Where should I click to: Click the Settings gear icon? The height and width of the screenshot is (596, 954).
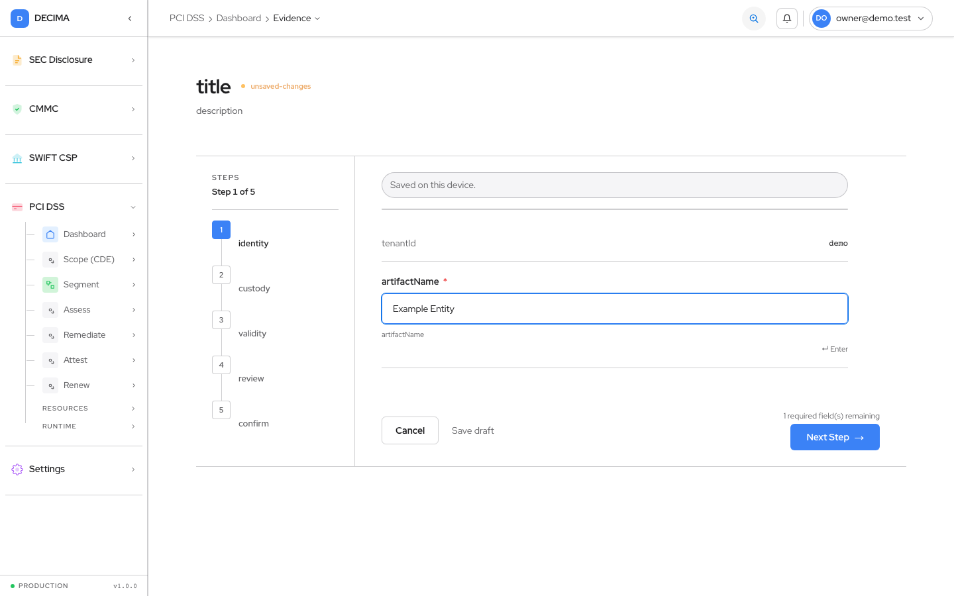click(x=17, y=470)
